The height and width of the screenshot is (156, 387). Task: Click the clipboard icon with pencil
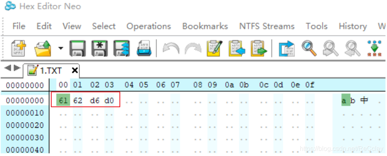point(215,48)
